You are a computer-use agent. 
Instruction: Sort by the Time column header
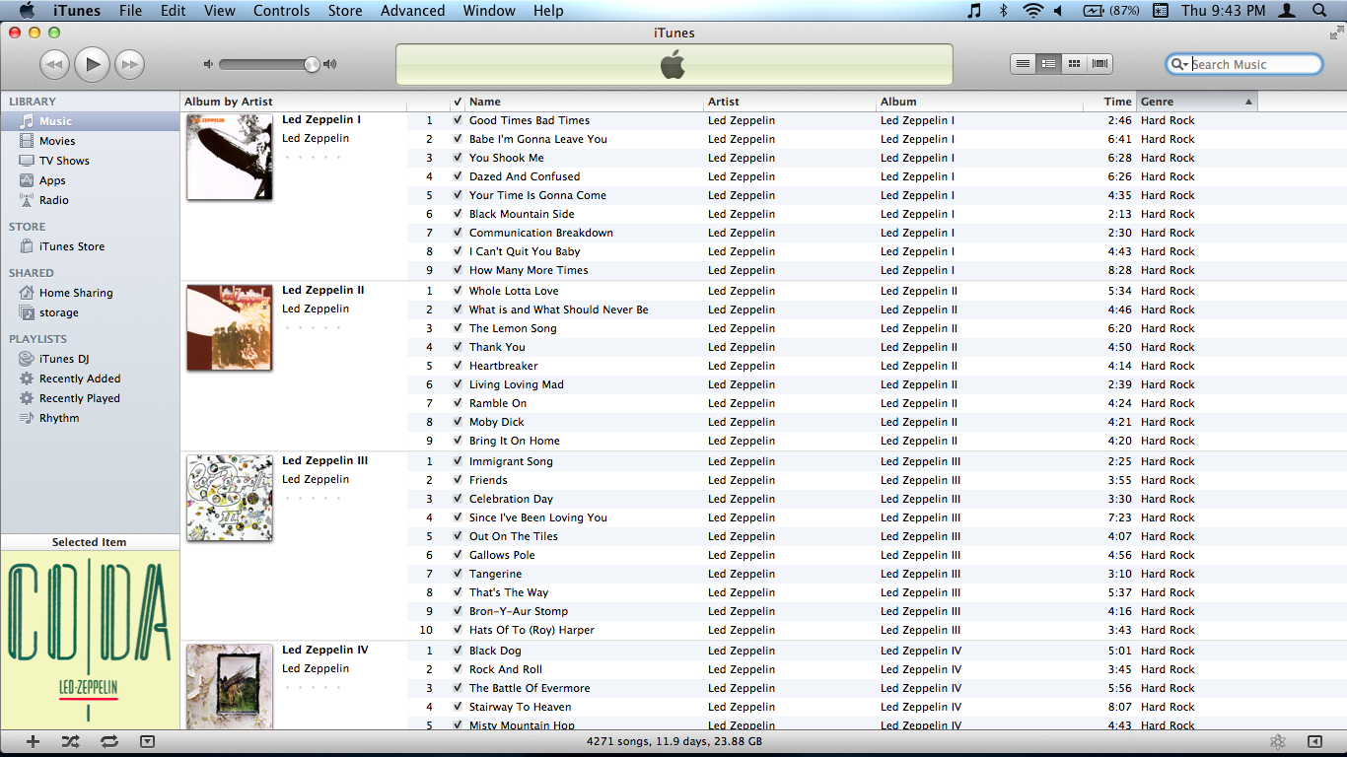[x=1109, y=102]
